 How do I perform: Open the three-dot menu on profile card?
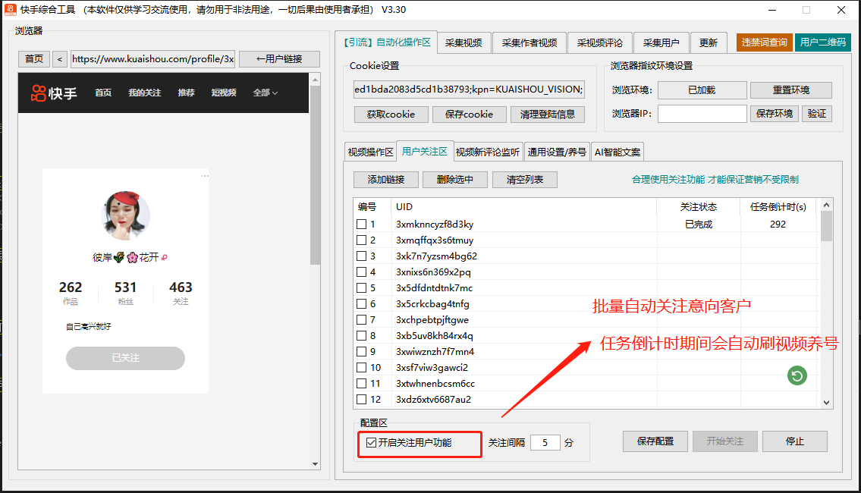pyautogui.click(x=204, y=176)
